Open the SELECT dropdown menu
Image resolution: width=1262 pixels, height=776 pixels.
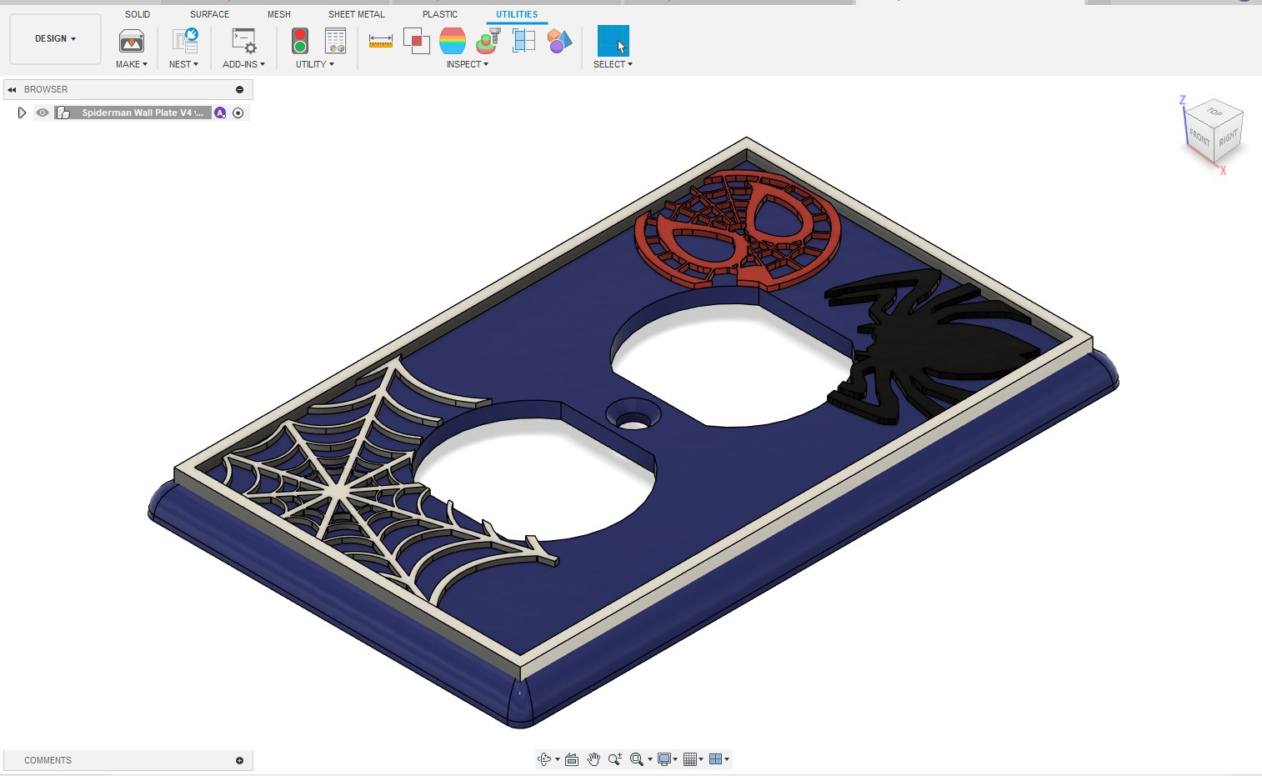[x=613, y=64]
